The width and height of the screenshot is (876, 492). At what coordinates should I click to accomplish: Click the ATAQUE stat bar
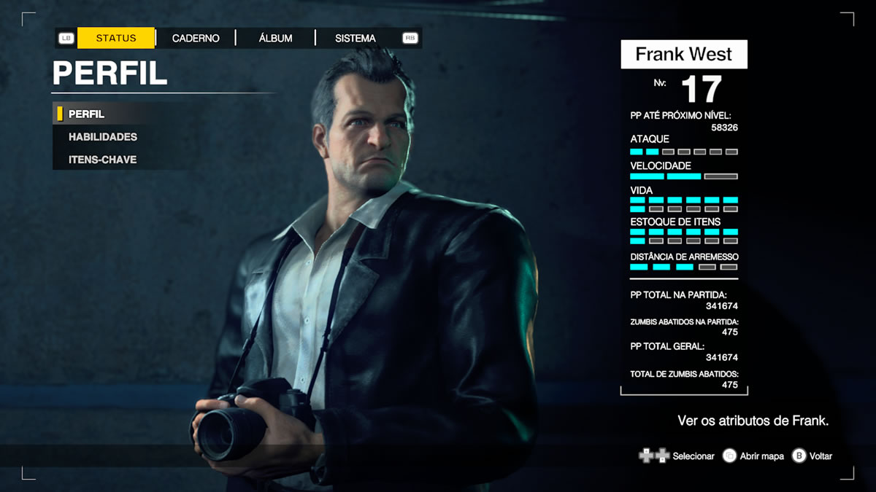[x=684, y=152]
